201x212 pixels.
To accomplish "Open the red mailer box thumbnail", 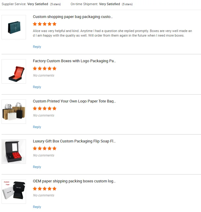I will point(14,71).
